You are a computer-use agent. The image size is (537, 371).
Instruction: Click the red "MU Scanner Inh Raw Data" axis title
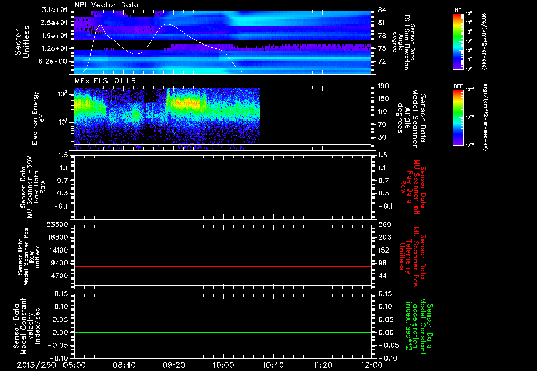point(414,187)
